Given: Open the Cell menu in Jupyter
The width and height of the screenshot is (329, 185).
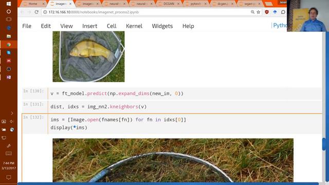Looking at the screenshot, I should coord(112,26).
